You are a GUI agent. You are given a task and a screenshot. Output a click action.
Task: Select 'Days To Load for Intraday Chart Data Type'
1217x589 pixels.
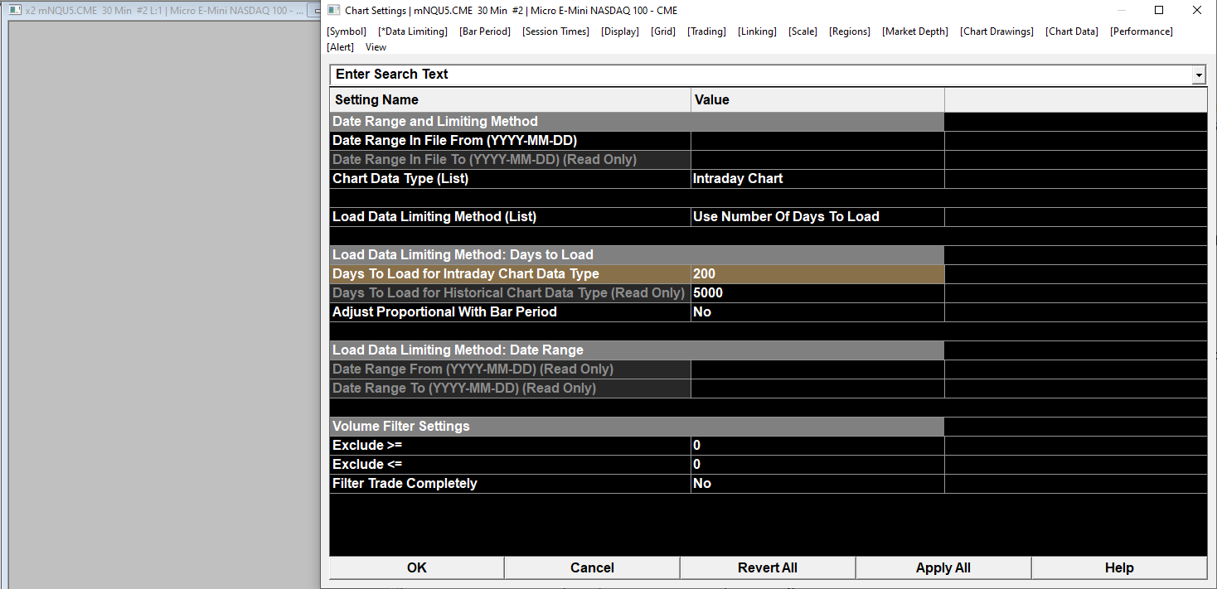[510, 274]
